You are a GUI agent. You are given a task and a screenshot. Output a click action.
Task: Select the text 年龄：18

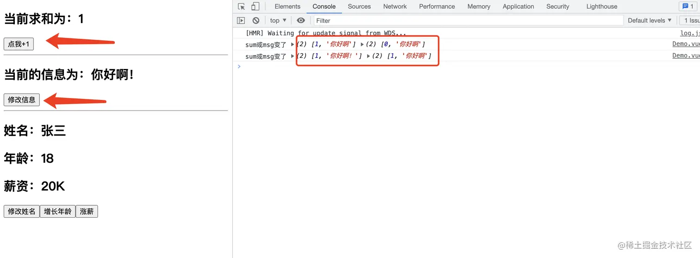29,159
